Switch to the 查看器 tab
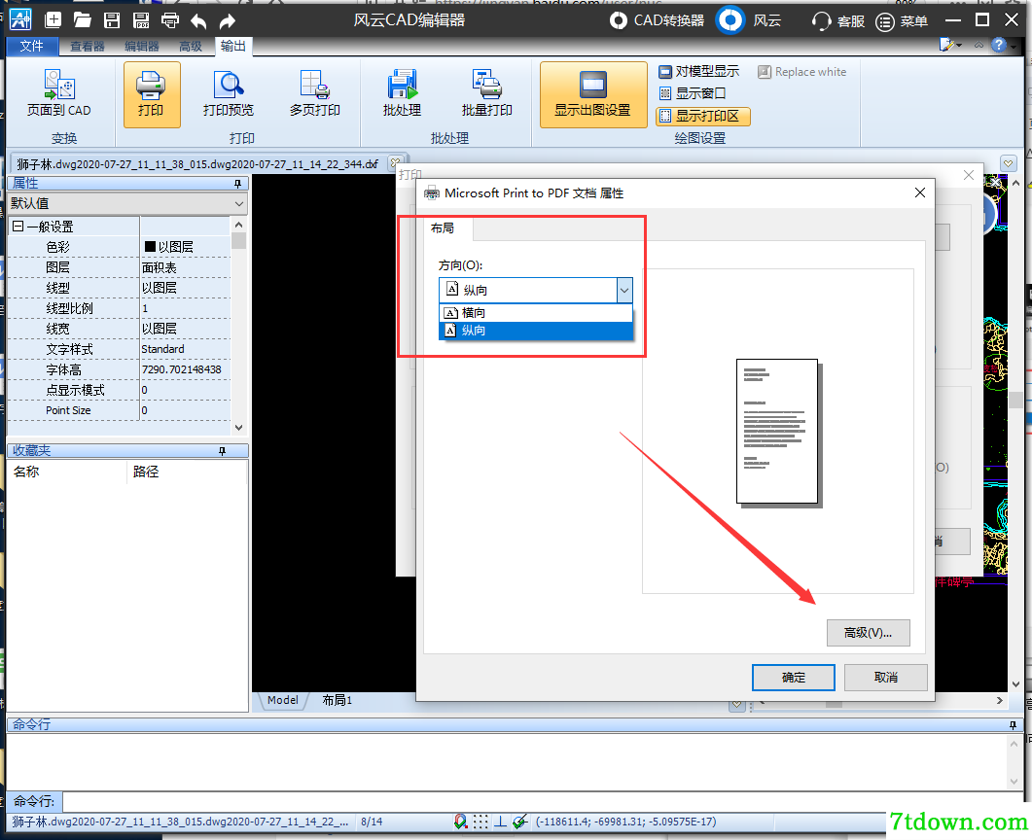The width and height of the screenshot is (1032, 840). point(88,46)
